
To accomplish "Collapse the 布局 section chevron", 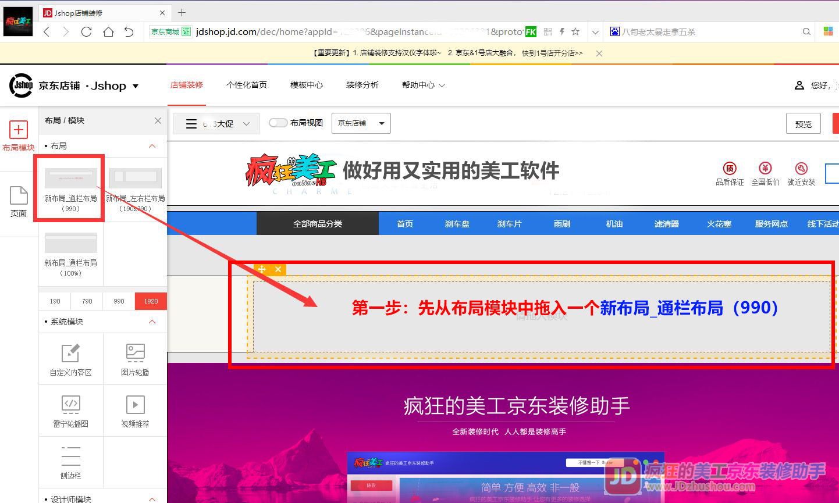I will click(x=152, y=146).
